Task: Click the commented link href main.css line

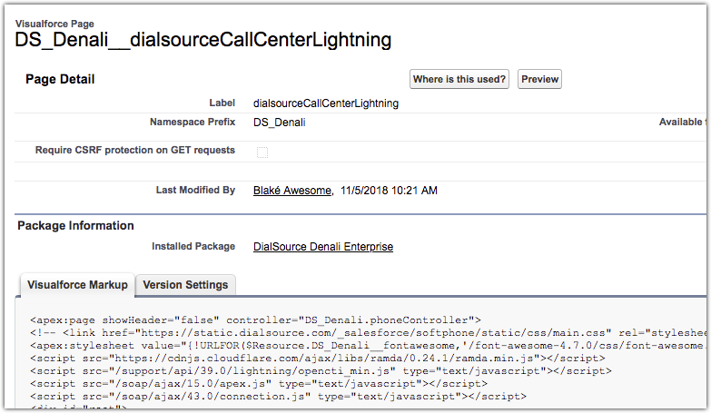Action: pos(368,333)
